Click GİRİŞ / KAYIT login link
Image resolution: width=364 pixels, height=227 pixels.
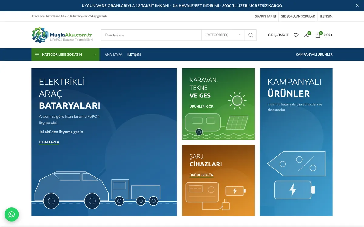[x=278, y=35]
